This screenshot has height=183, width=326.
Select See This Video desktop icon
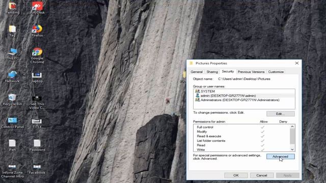[37, 102]
